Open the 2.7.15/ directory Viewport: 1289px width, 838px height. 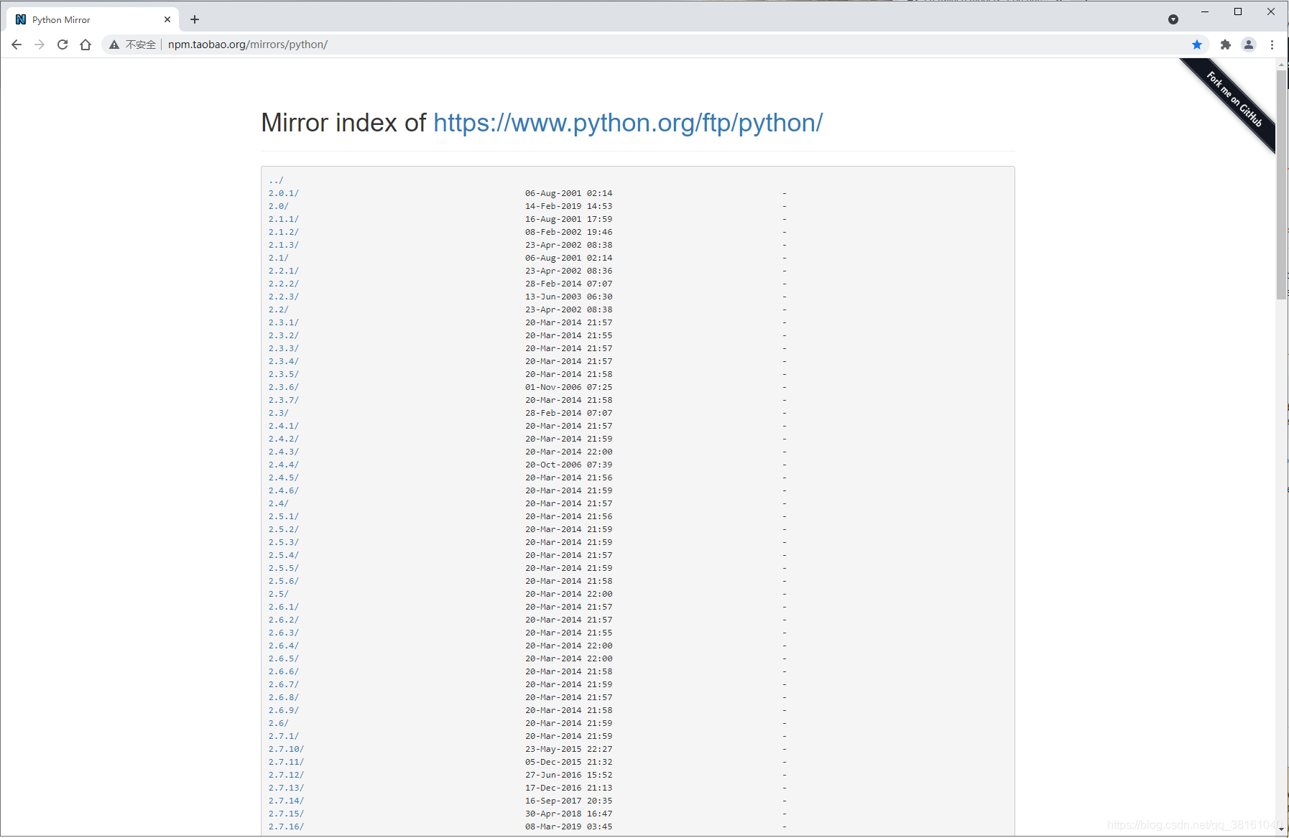coord(287,814)
